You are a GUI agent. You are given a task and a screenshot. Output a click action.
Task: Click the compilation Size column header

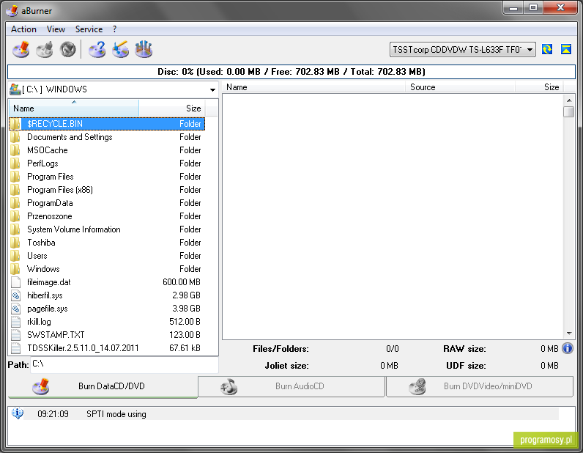(x=539, y=87)
